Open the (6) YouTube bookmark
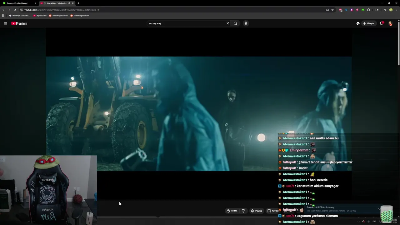This screenshot has width=400, height=225. 40,16
